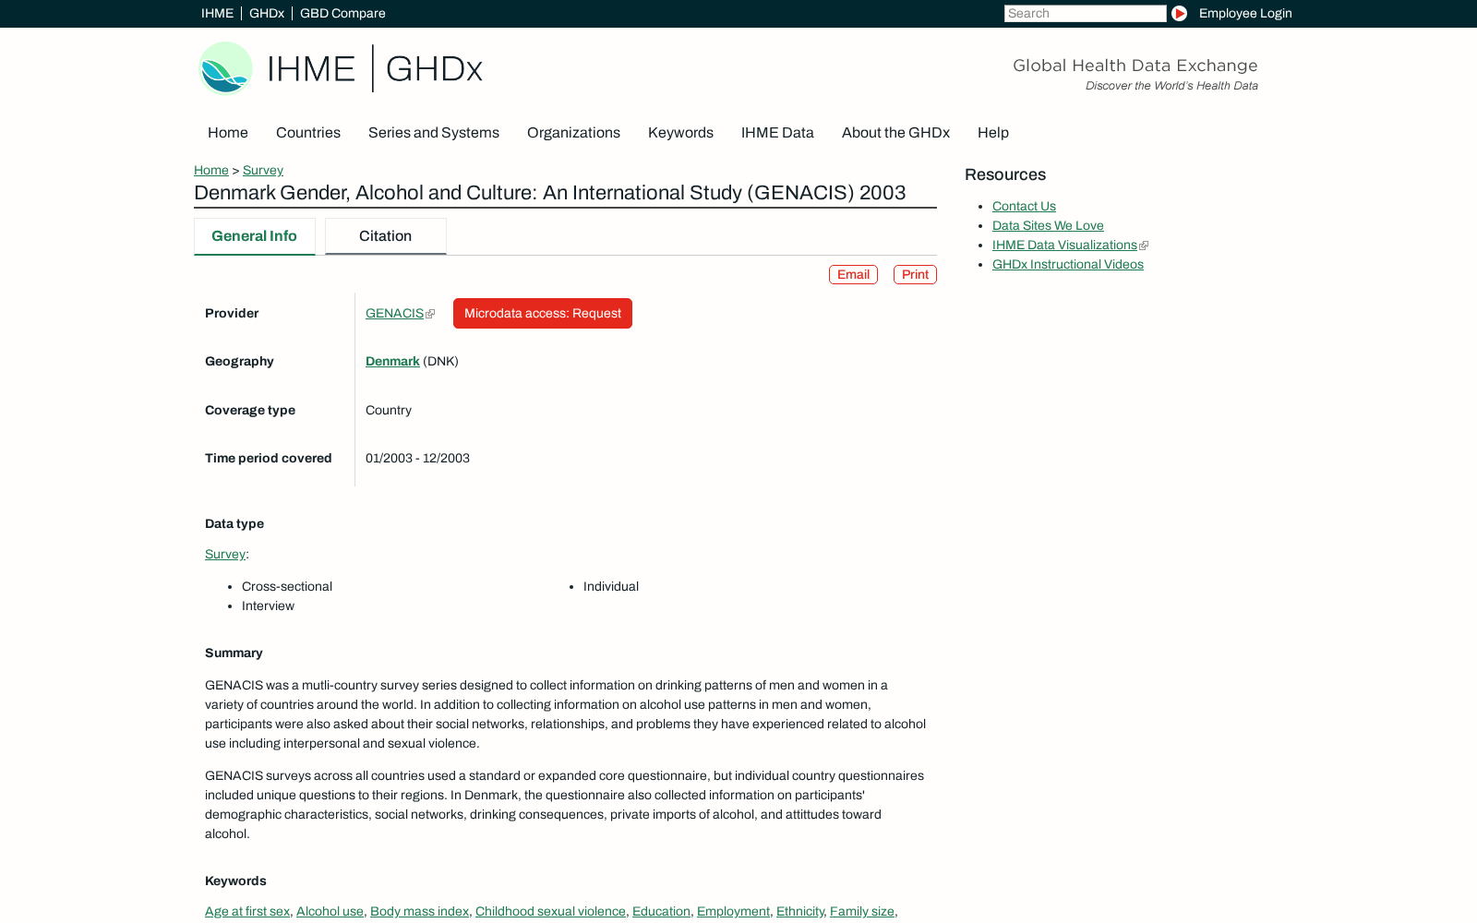Click the 'Resources' sidebar heading
1477x923 pixels.
coord(1005,174)
